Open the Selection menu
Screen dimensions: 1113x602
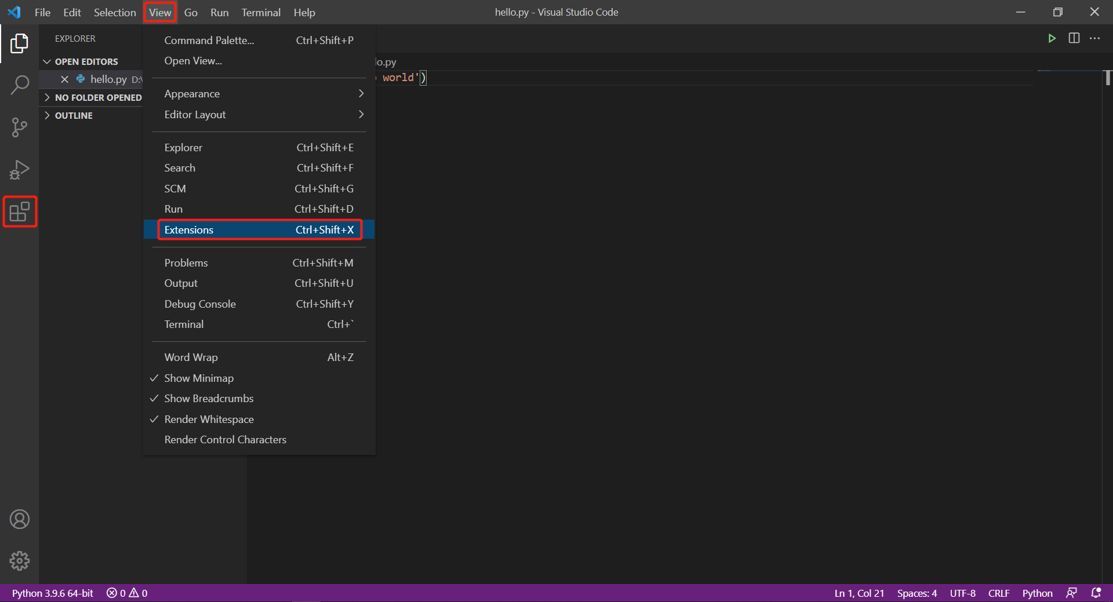click(x=115, y=12)
